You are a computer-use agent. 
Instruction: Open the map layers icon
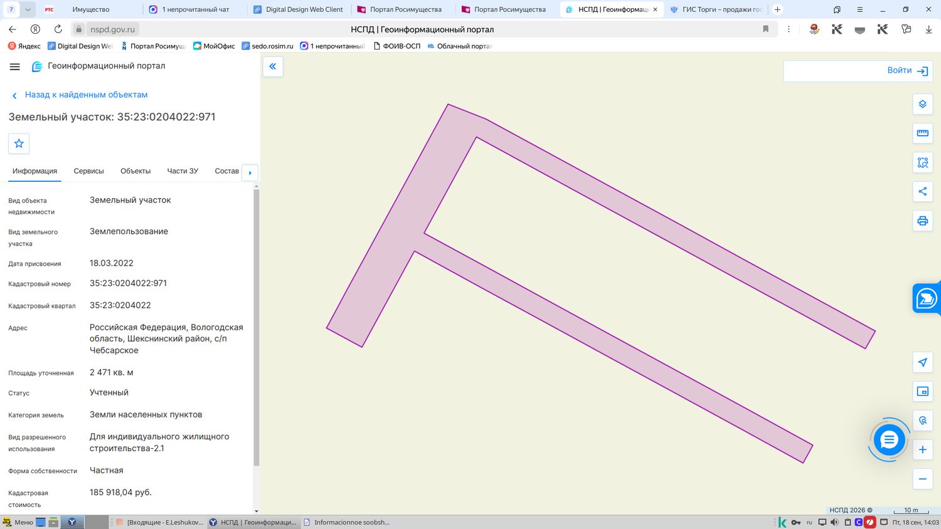pos(922,104)
